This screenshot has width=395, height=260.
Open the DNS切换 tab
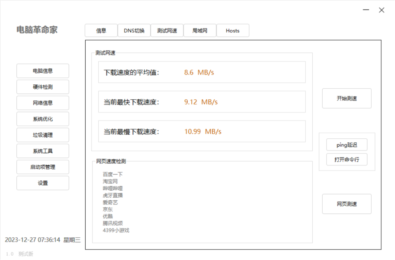click(134, 31)
